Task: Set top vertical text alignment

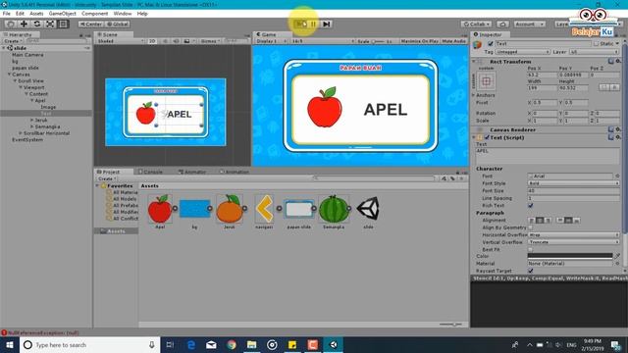Action: [560, 221]
